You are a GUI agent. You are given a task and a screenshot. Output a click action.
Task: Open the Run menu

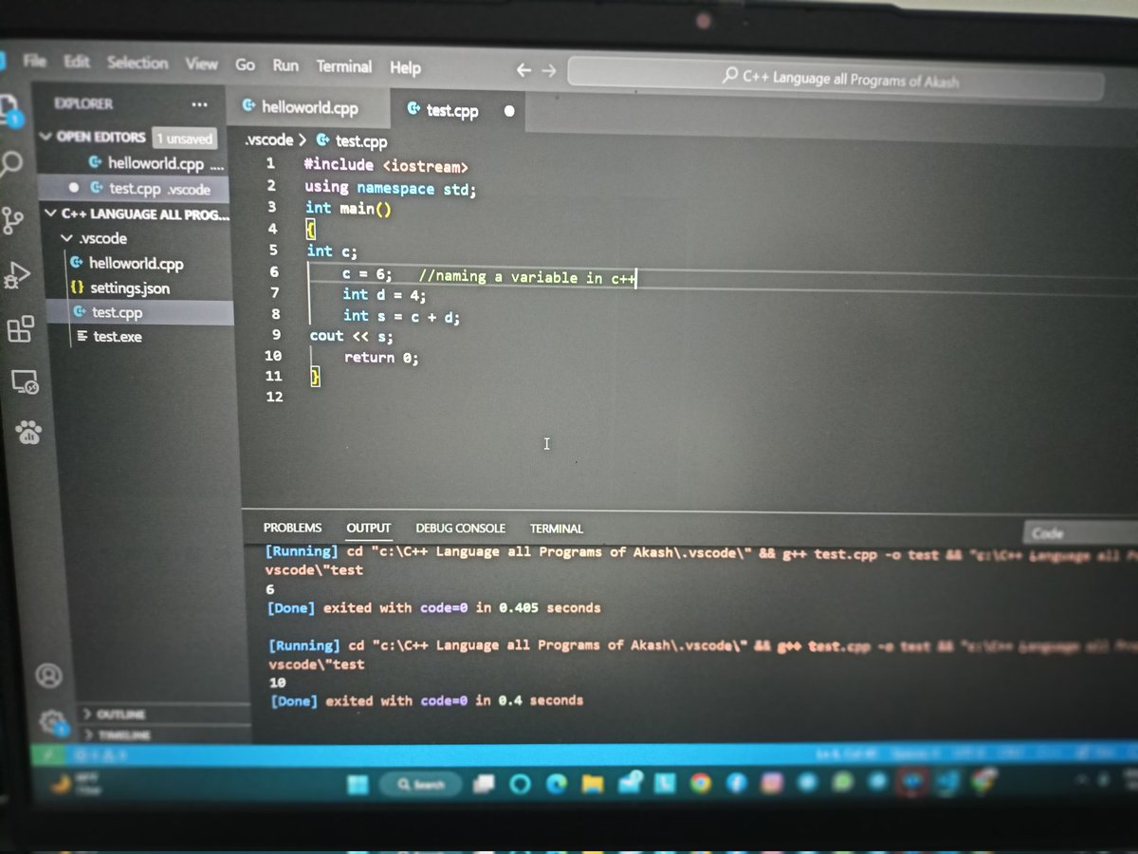285,65
